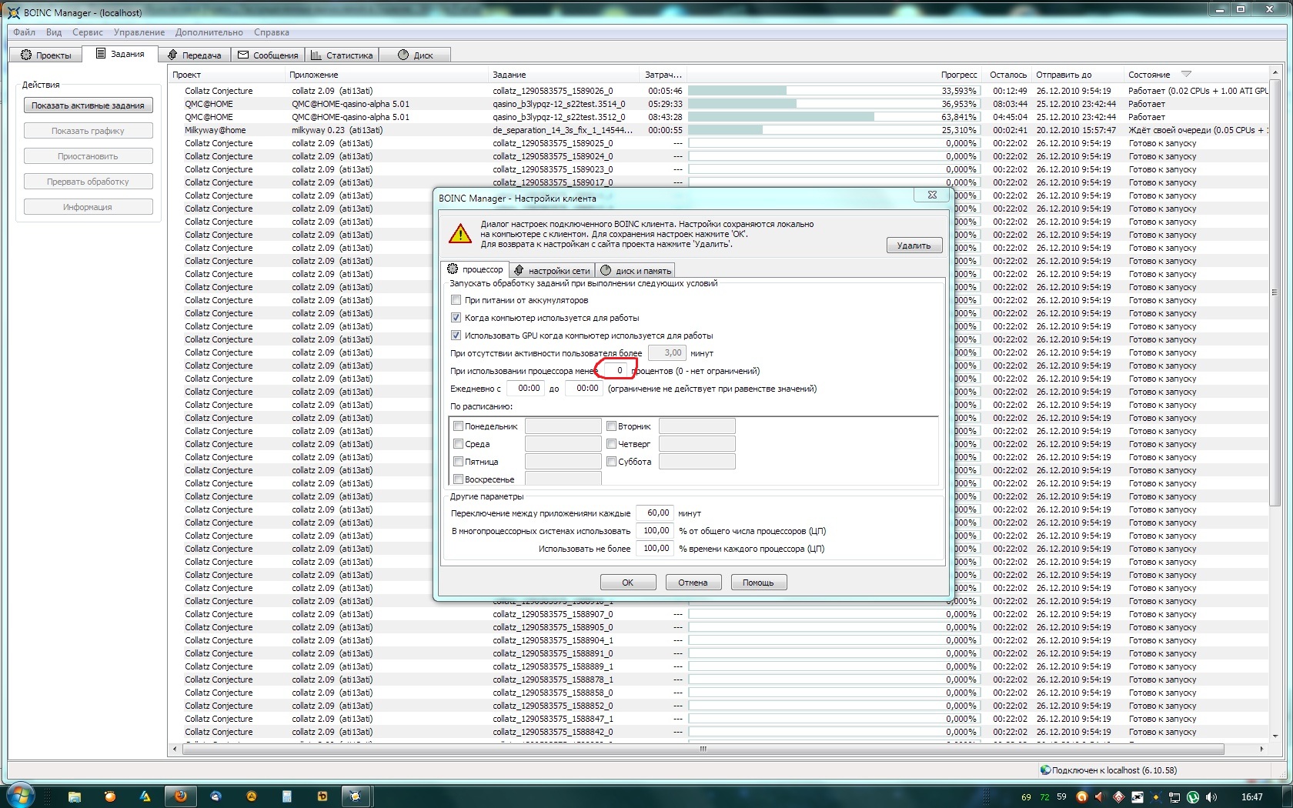Switch to the 'Сообщения' tab
This screenshot has height=808, width=1293.
pyautogui.click(x=268, y=55)
